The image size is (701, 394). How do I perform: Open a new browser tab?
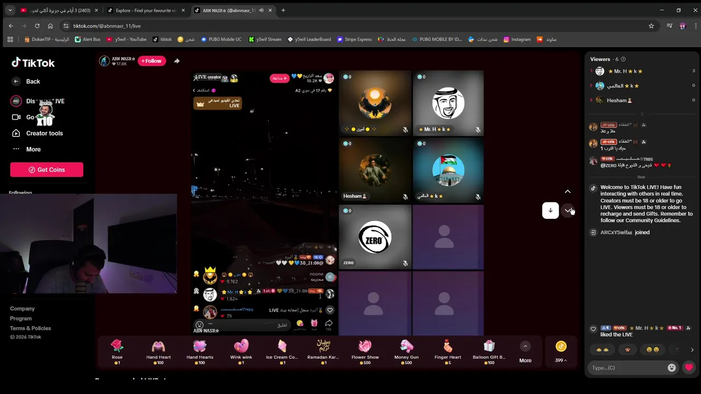[x=283, y=10]
